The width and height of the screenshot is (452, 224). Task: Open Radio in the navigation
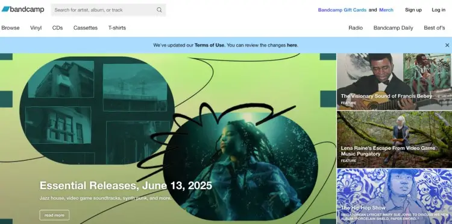coord(356,28)
